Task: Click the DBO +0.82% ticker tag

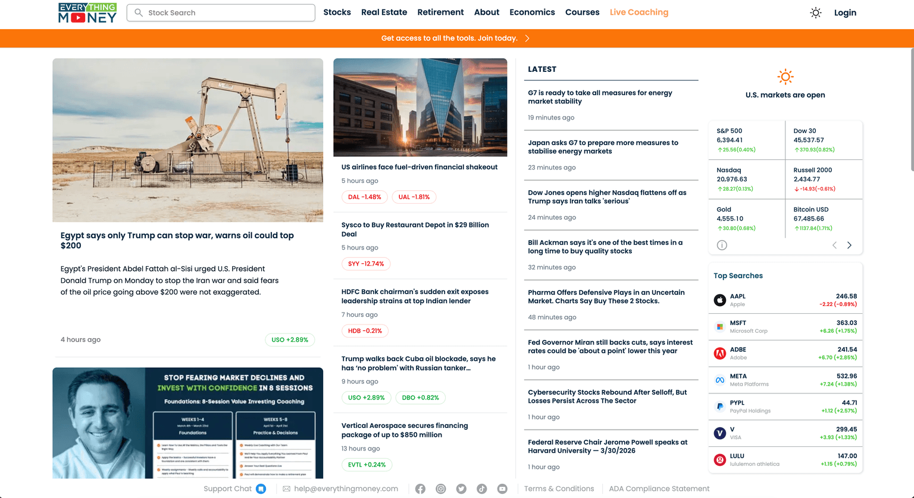Action: click(420, 398)
